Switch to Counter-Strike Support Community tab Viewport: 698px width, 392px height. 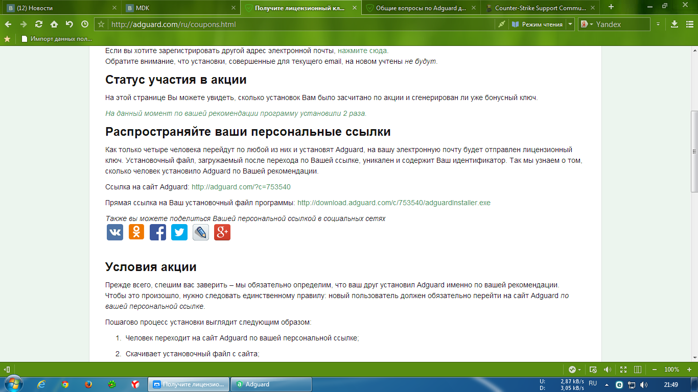point(541,8)
